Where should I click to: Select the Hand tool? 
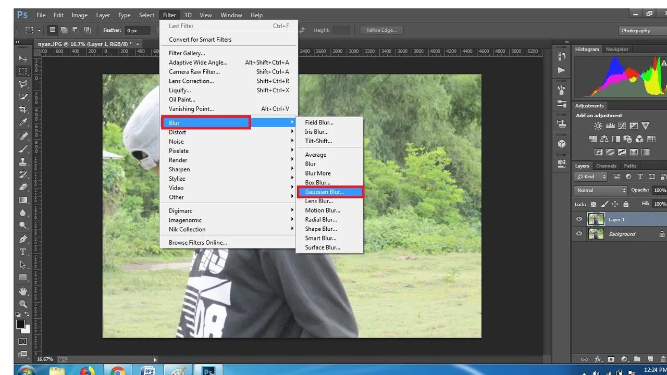[x=23, y=291]
